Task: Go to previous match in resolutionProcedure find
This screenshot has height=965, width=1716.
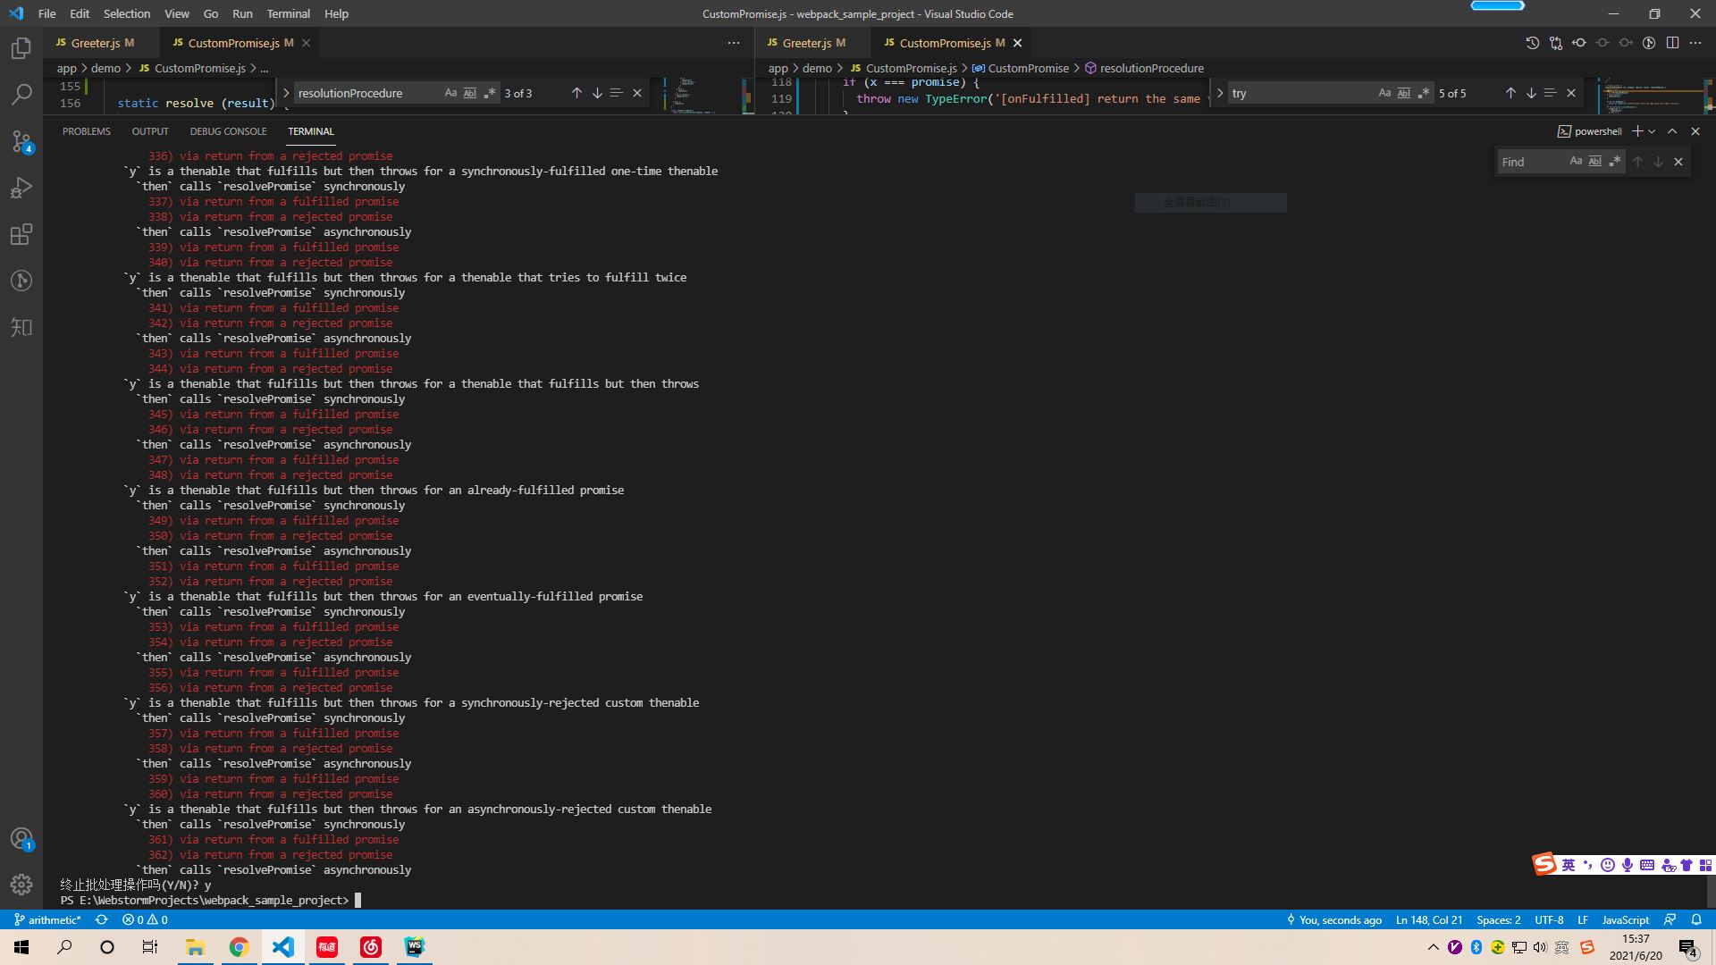Action: click(x=576, y=93)
